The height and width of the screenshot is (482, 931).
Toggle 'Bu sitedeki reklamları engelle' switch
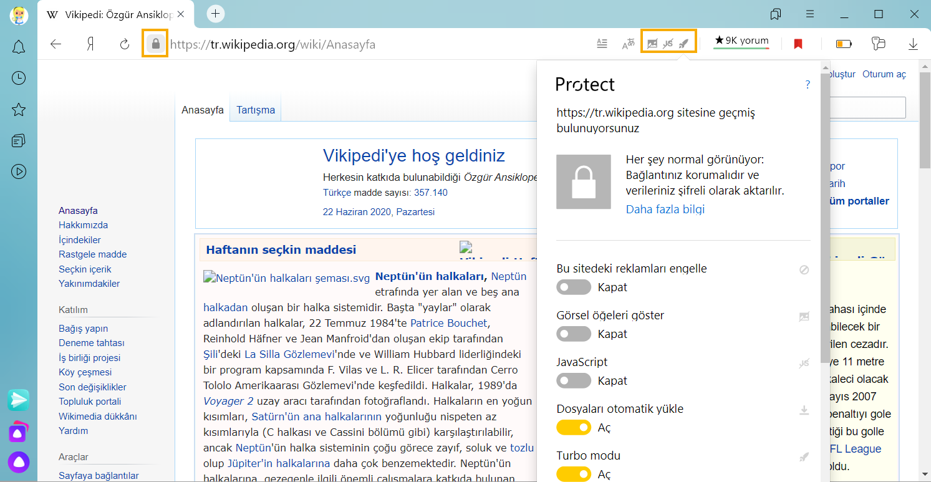(574, 287)
